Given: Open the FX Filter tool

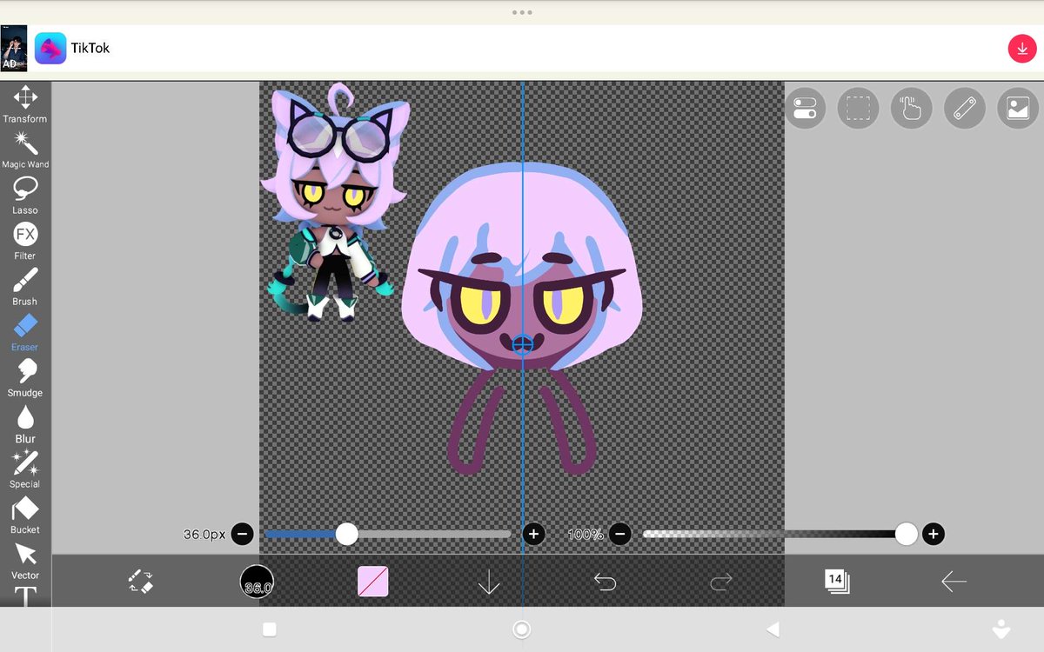Looking at the screenshot, I should coord(25,241).
